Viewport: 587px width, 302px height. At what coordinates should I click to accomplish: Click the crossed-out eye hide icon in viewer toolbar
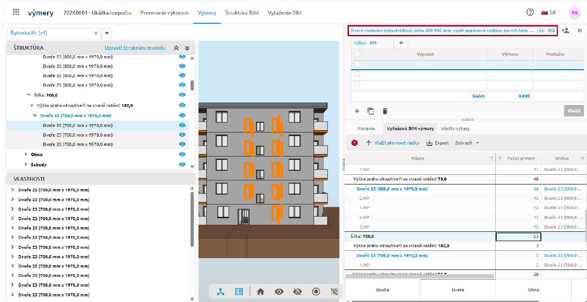click(x=298, y=291)
